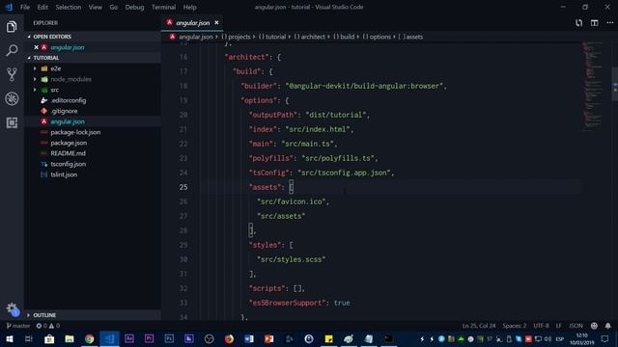The image size is (618, 347).
Task: Click 'tutorial' in the breadcrumb
Action: click(x=275, y=37)
